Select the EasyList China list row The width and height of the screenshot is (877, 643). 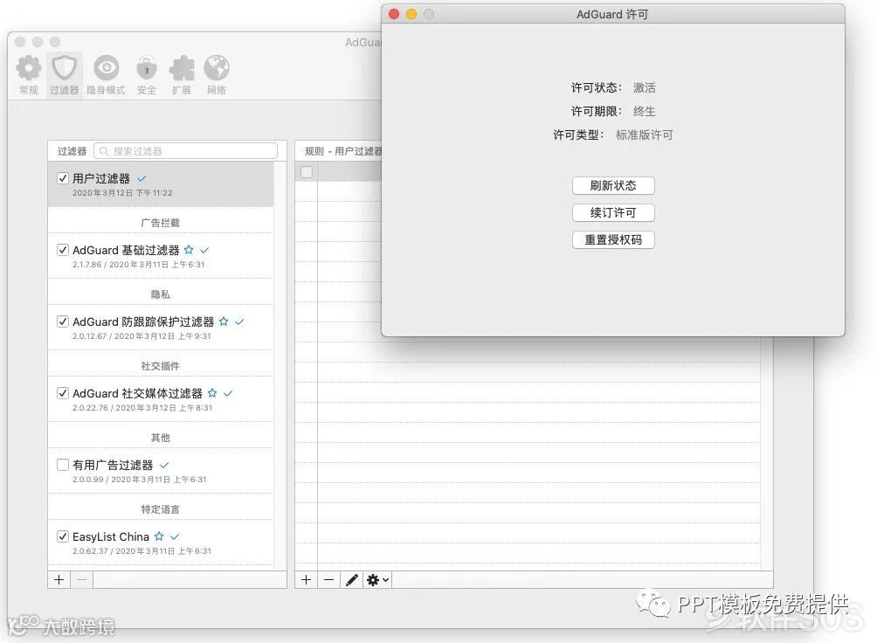pyautogui.click(x=161, y=543)
